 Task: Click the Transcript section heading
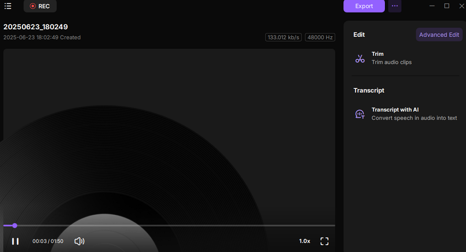pos(369,90)
